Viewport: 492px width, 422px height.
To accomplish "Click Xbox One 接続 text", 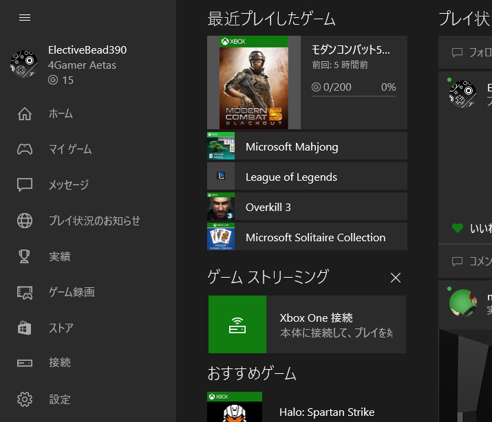I will tap(317, 318).
